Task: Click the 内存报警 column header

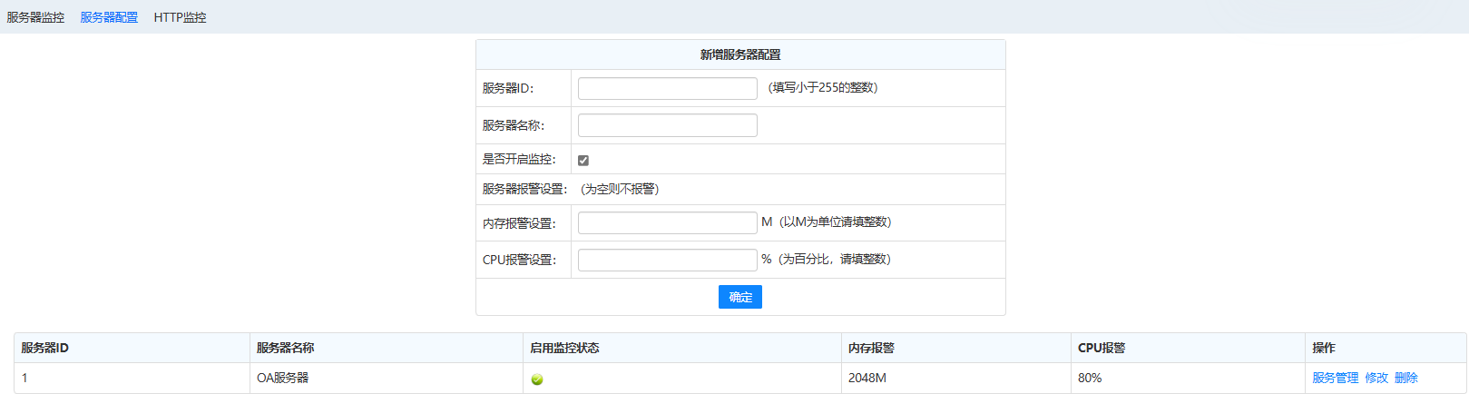Action: (x=871, y=348)
